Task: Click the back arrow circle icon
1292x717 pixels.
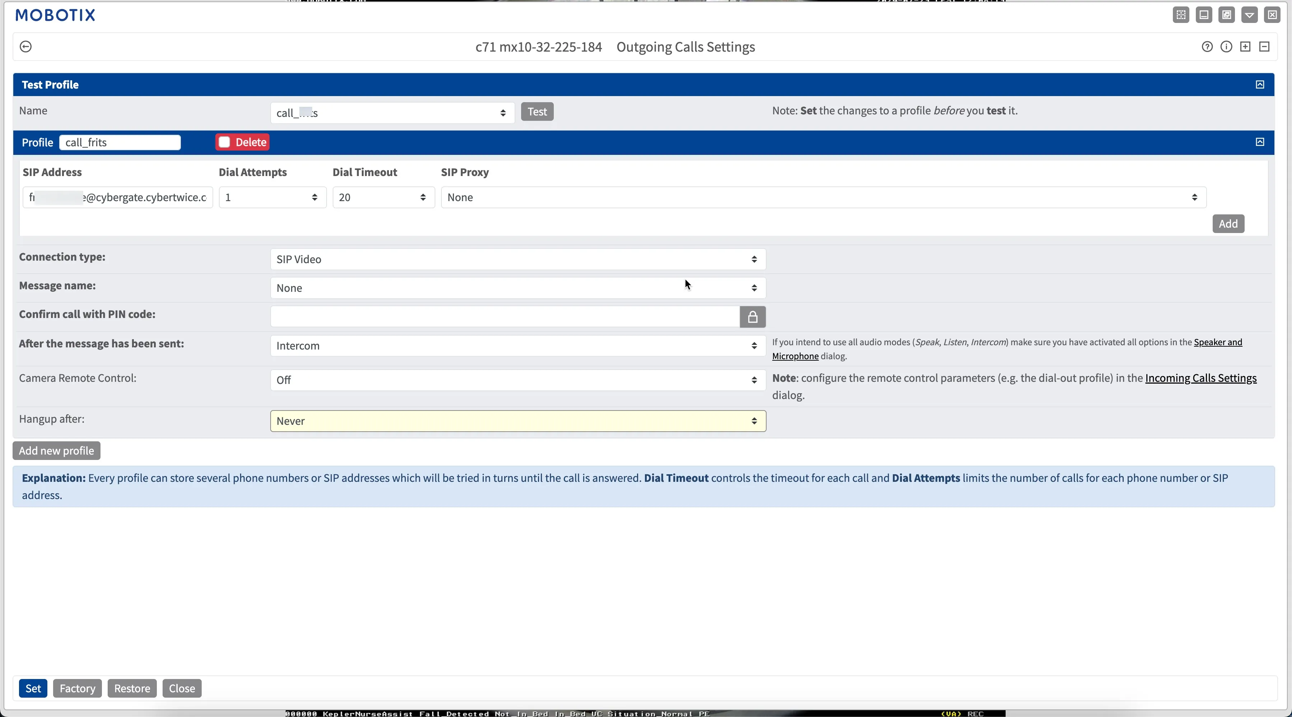Action: (x=25, y=47)
